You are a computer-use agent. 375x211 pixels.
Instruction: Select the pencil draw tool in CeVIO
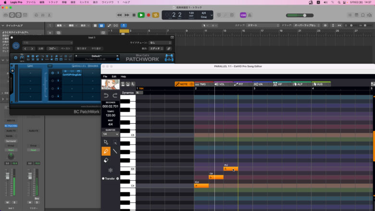point(106,151)
